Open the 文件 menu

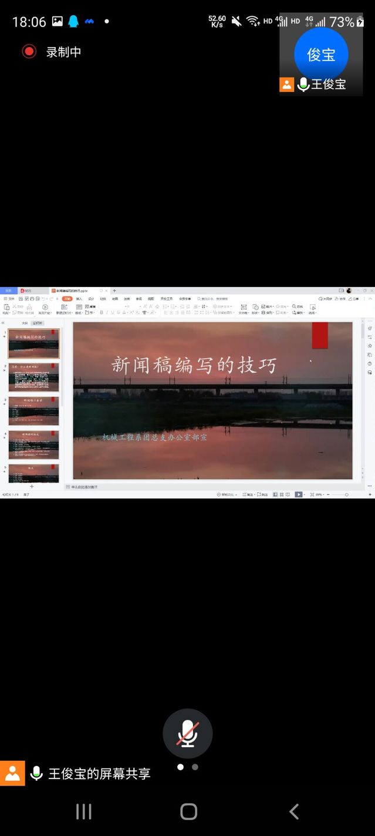click(10, 299)
